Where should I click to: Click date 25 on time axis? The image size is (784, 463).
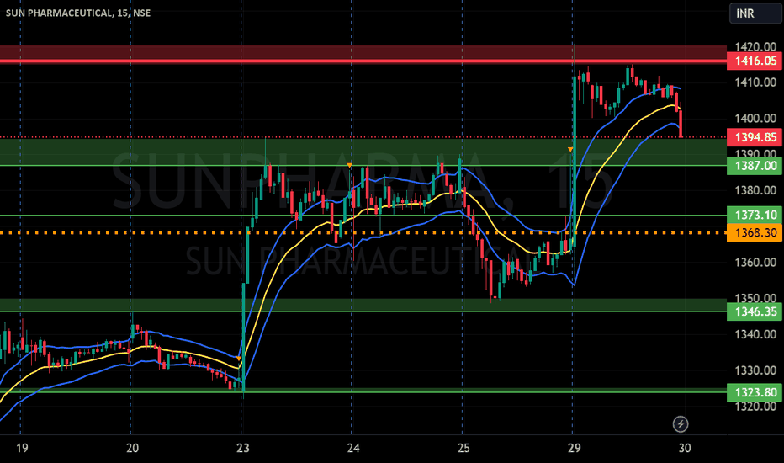(x=464, y=448)
